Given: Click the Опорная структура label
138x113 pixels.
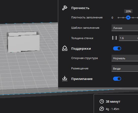Looking at the screenshot, I should point(84,58).
